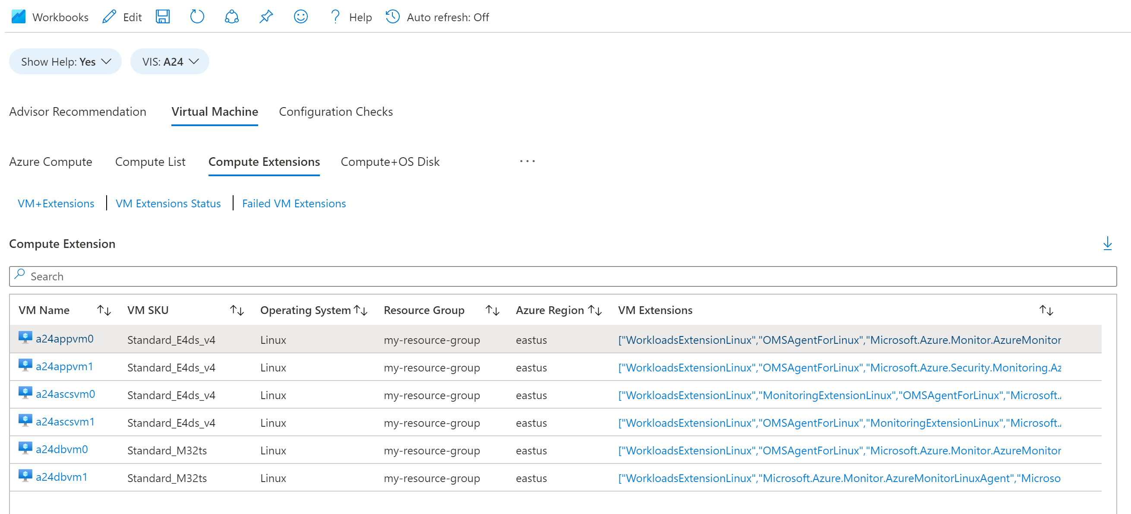
Task: Sort table by VM Name column
Action: [104, 310]
